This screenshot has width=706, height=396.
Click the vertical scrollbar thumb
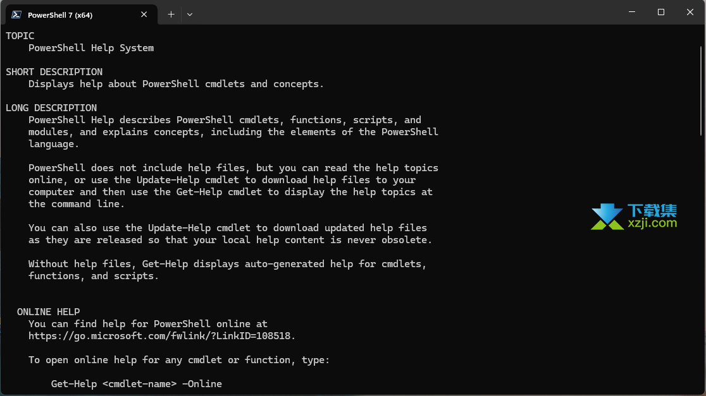coord(700,90)
